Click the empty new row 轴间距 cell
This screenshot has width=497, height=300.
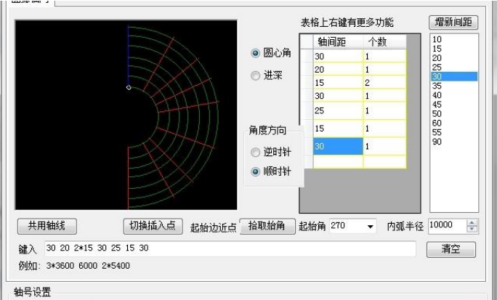tap(338, 162)
